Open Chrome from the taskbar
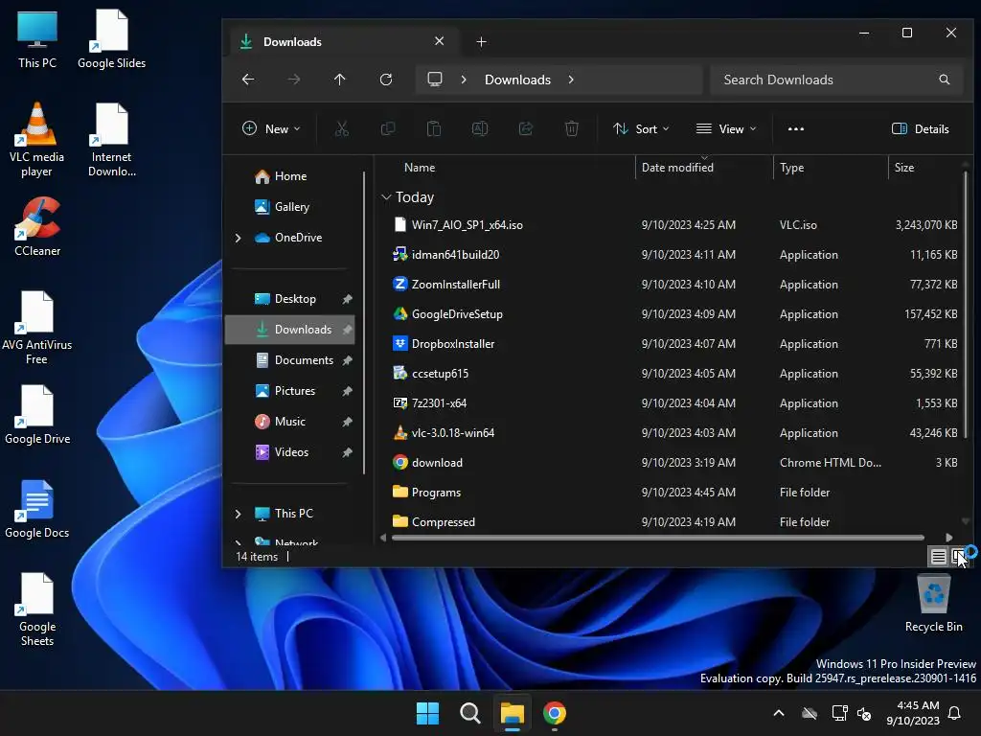The width and height of the screenshot is (981, 736). pos(555,713)
